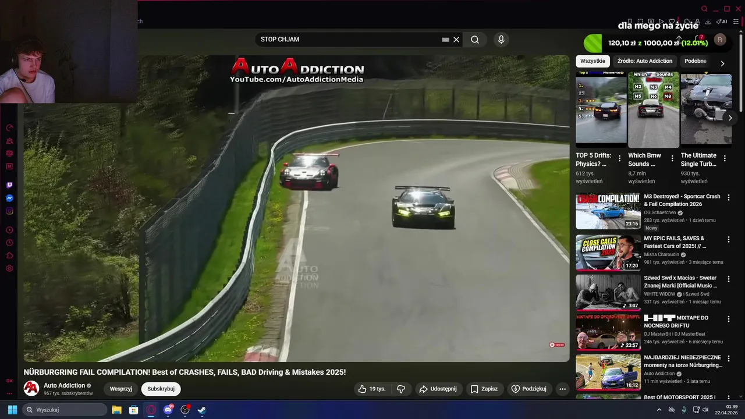The width and height of the screenshot is (745, 419).
Task: Open options for Which Bmw Sounds short
Action: pos(672,158)
